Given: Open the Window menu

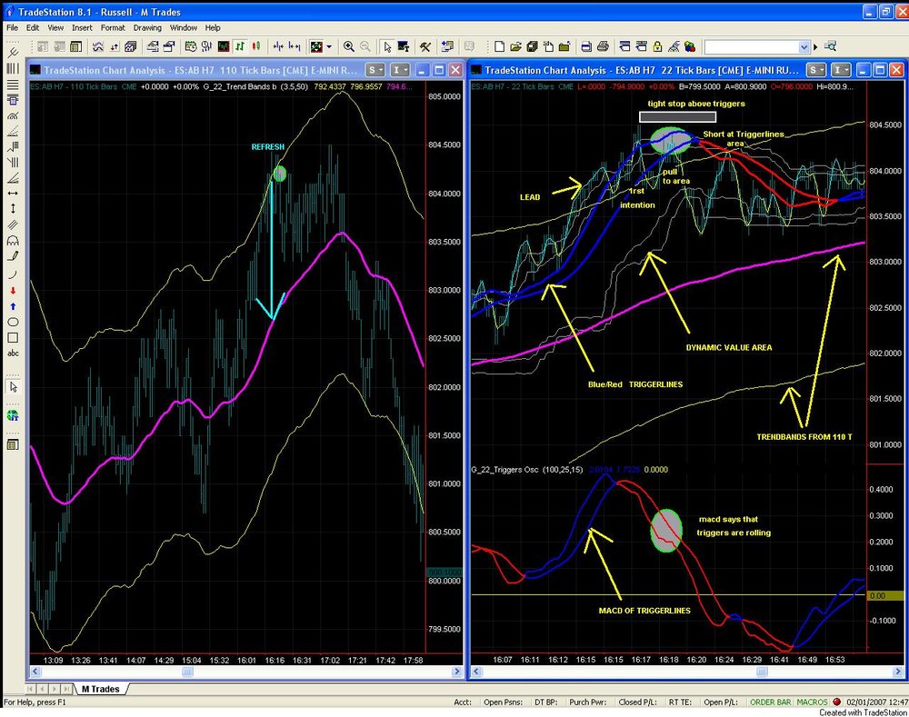Looking at the screenshot, I should point(184,27).
